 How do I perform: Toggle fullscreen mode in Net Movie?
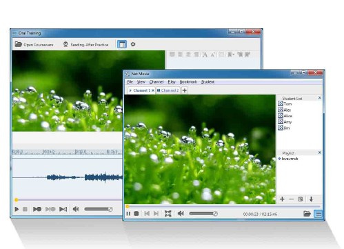click(x=168, y=214)
